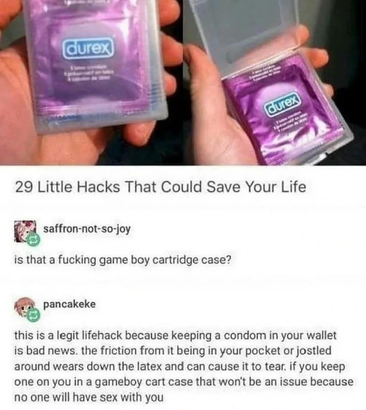
Task: Click the line starting 'around wears down the latex'
Action: (180, 366)
